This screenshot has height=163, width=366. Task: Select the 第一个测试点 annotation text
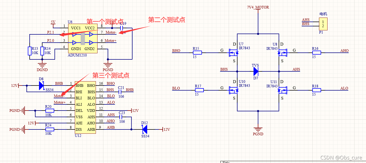click(105, 21)
